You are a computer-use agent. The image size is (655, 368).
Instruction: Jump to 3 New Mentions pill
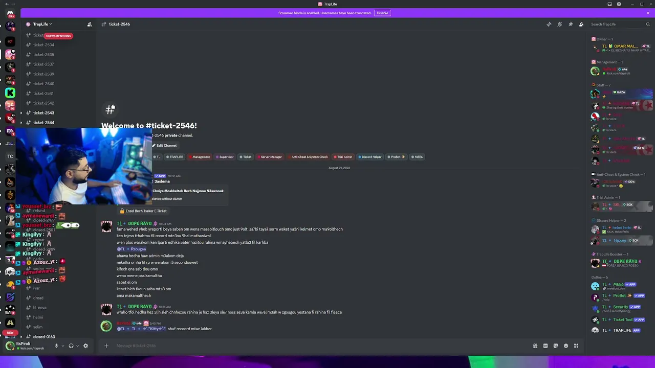click(x=58, y=36)
